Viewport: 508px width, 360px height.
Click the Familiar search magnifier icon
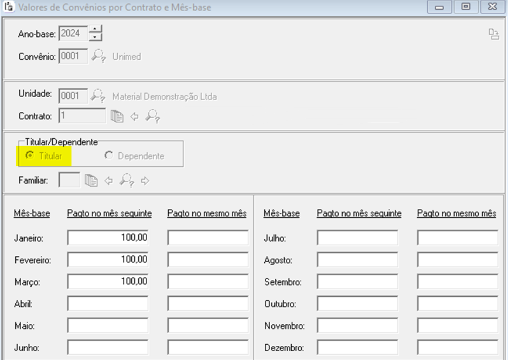point(127,180)
